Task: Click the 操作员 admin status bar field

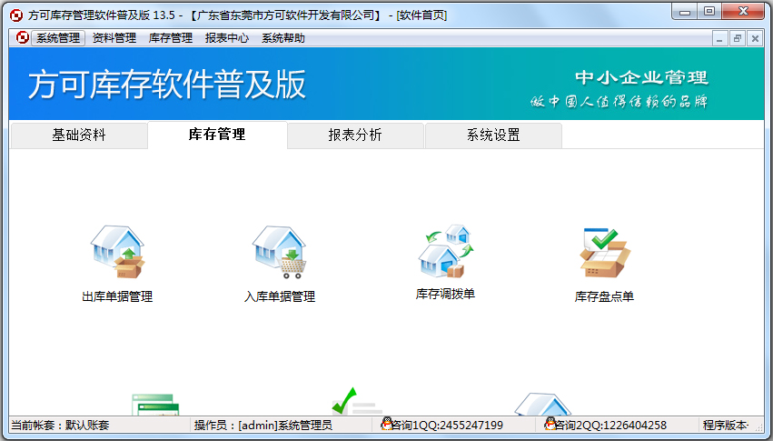Action: 263,425
